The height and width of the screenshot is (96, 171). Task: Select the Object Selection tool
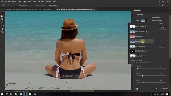point(2,22)
